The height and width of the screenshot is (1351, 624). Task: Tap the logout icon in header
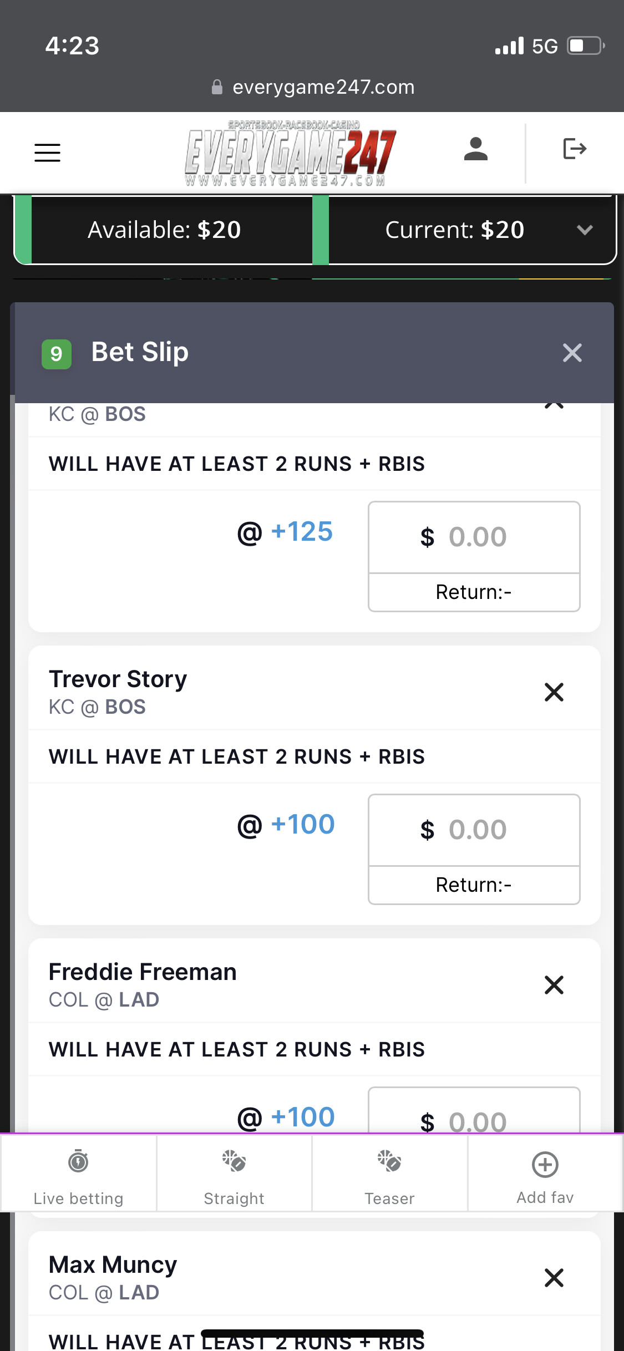(575, 149)
